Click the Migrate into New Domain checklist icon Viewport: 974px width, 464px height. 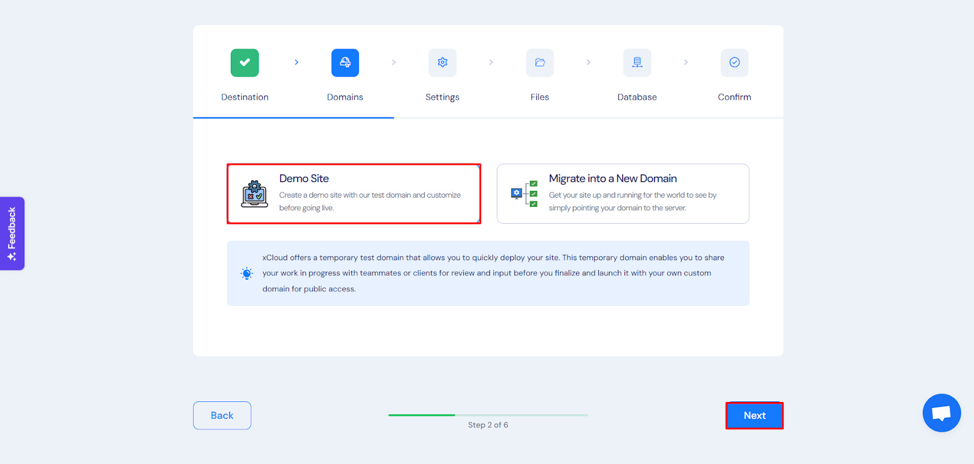click(524, 194)
